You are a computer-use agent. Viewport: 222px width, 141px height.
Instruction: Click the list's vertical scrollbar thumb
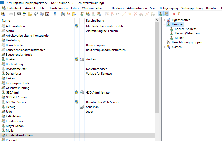tap(157, 68)
